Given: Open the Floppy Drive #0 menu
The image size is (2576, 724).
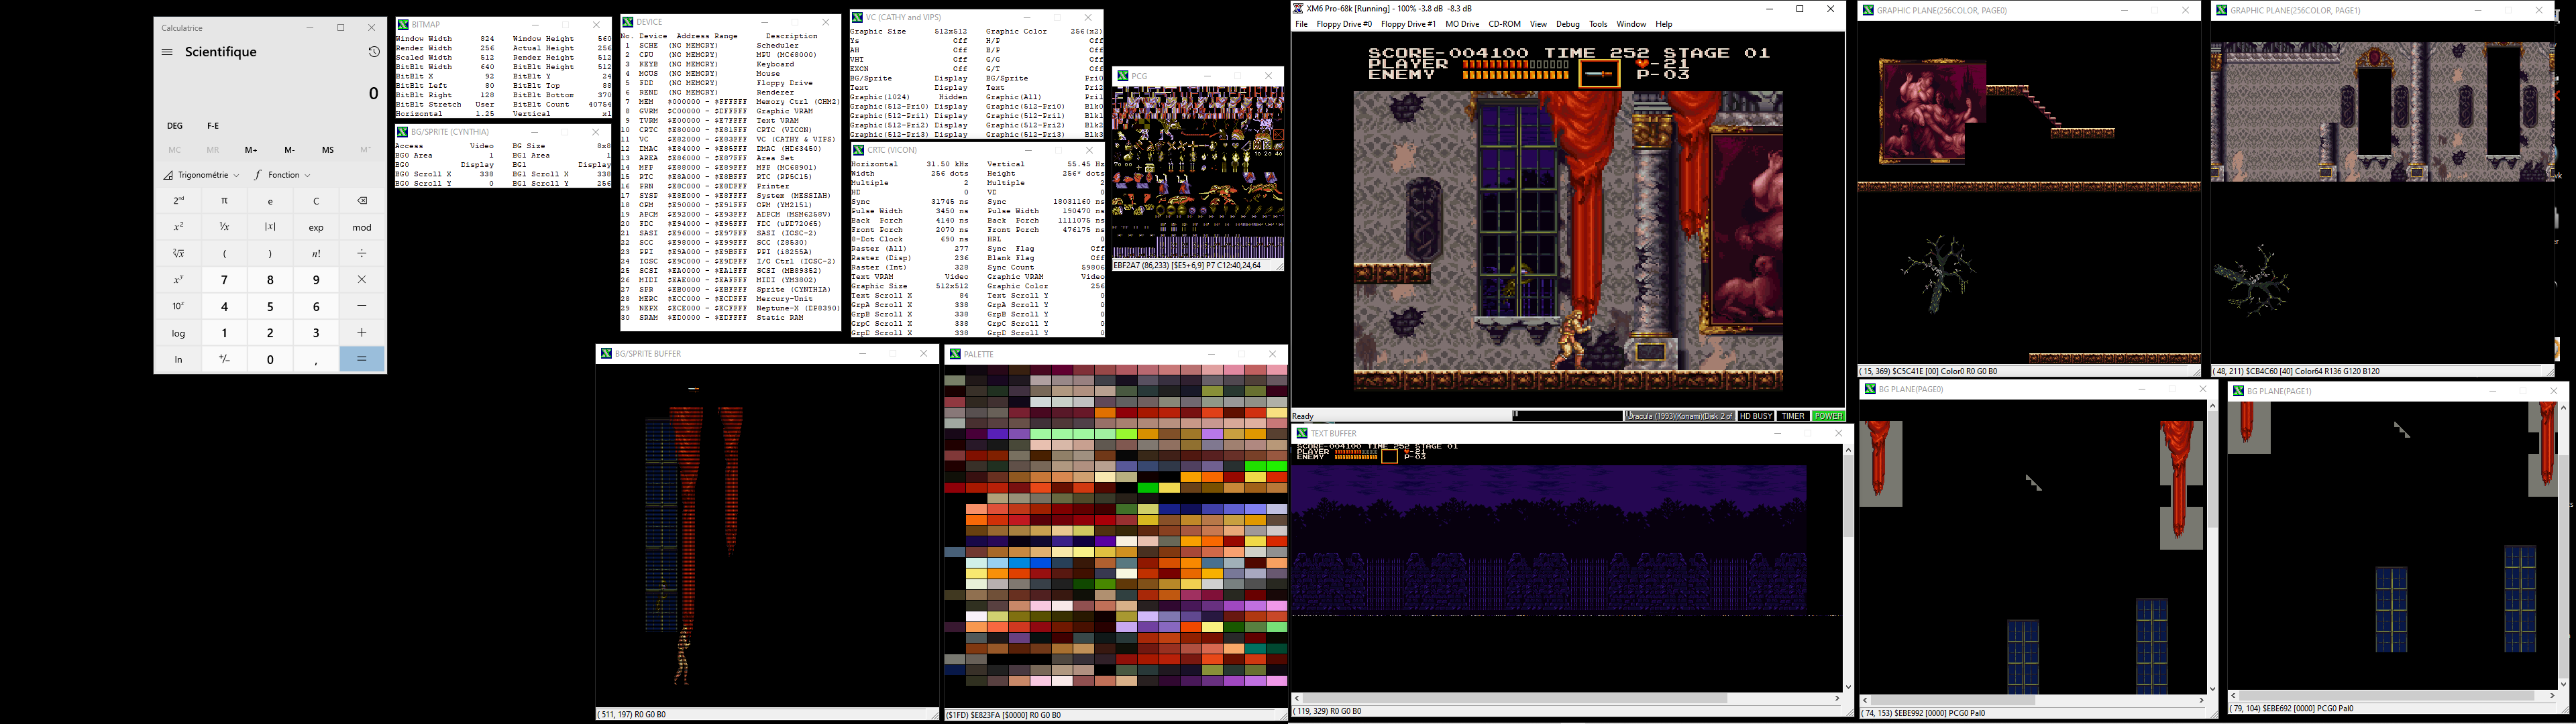Looking at the screenshot, I should 1344,24.
